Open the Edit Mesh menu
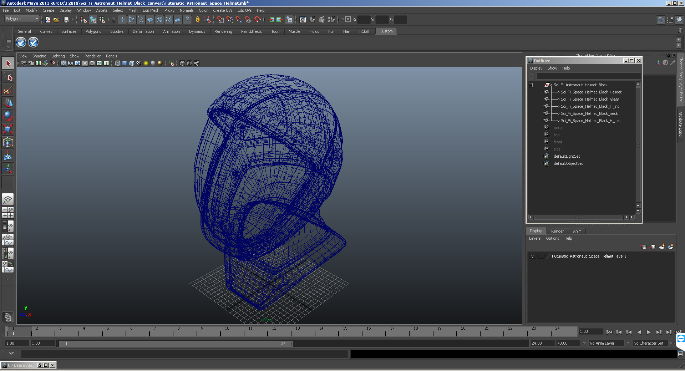 click(x=151, y=10)
